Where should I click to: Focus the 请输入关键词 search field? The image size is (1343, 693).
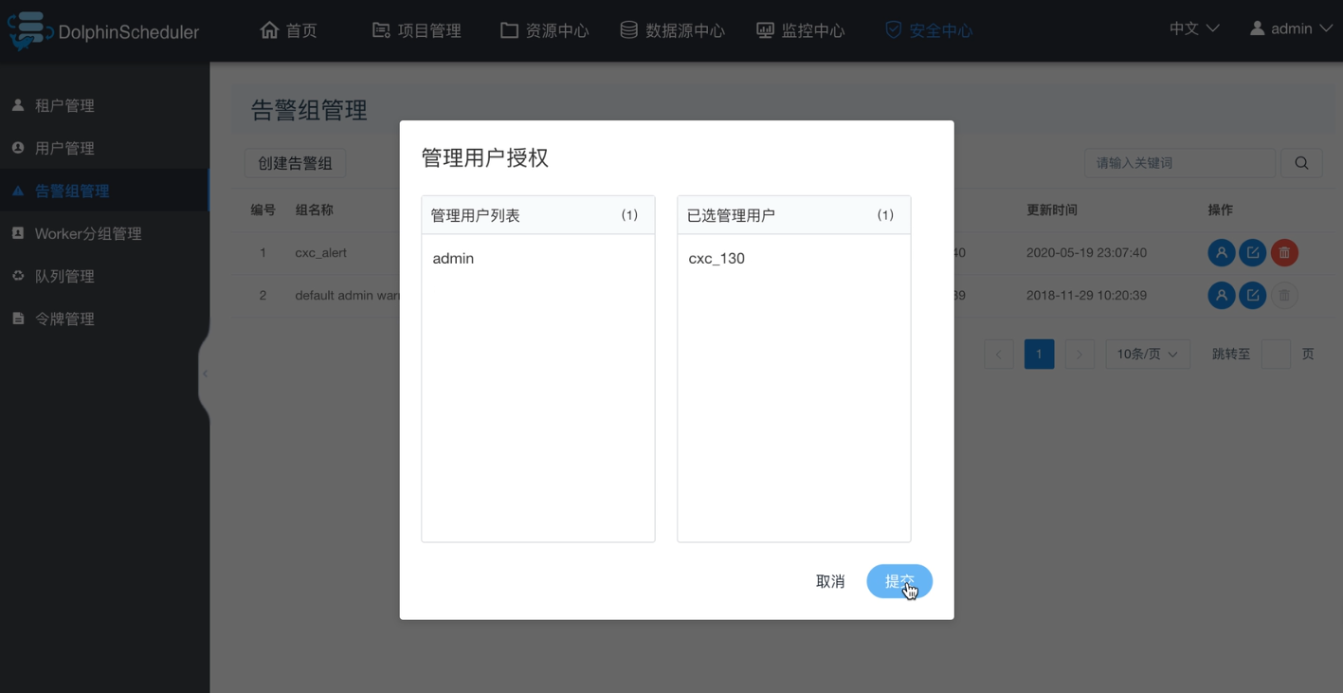point(1179,163)
